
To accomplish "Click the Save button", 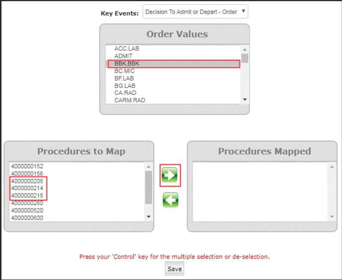I will (174, 269).
